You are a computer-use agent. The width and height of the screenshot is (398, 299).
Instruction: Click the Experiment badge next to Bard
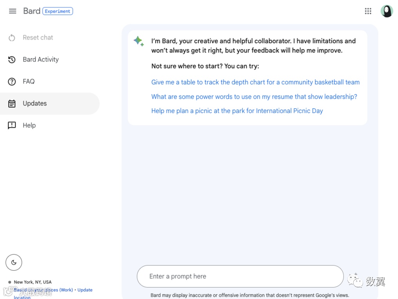coord(58,11)
